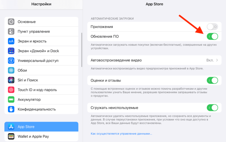This screenshot has width=226, height=142.
Task: Tap the green Аккумулятор battery icon
Action: pyautogui.click(x=11, y=99)
